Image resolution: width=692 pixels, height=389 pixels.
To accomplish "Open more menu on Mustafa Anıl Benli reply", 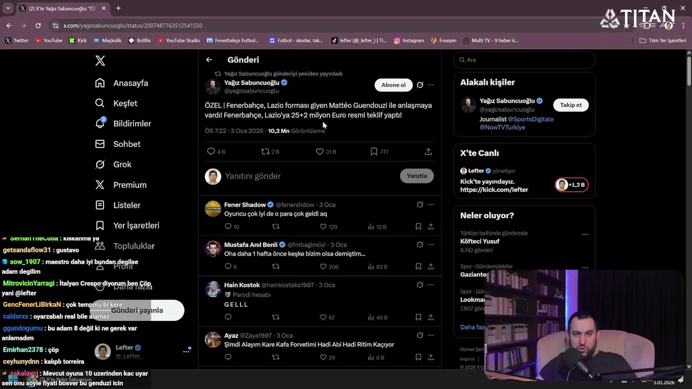I will (431, 245).
